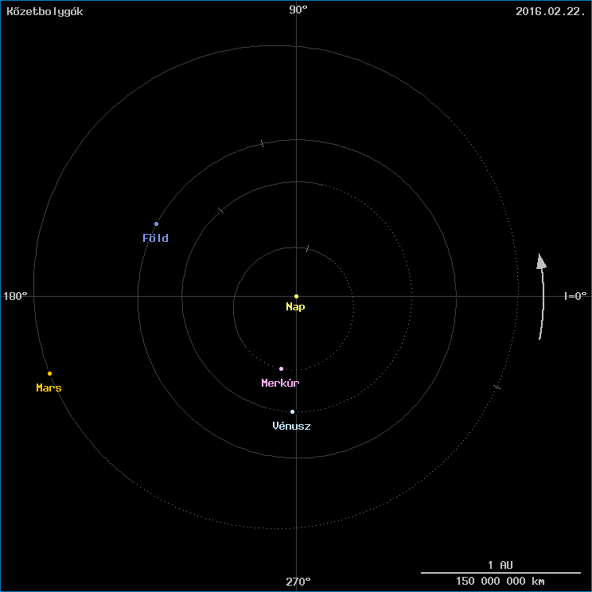Click the date '2016.02.22.'
The width and height of the screenshot is (592, 592).
pos(550,11)
